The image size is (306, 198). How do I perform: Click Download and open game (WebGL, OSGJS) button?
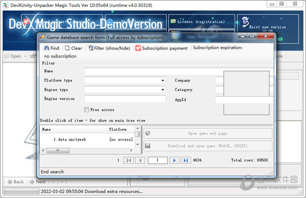coord(208,146)
